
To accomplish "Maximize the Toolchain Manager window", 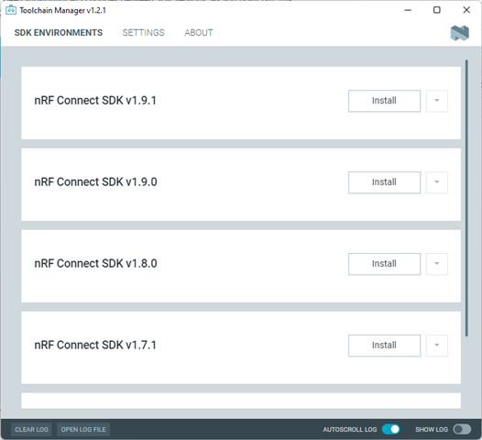I will (437, 10).
